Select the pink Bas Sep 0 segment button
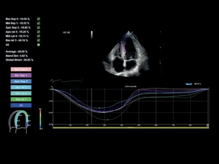This screenshot has width=219, height=164. pos(21,69)
